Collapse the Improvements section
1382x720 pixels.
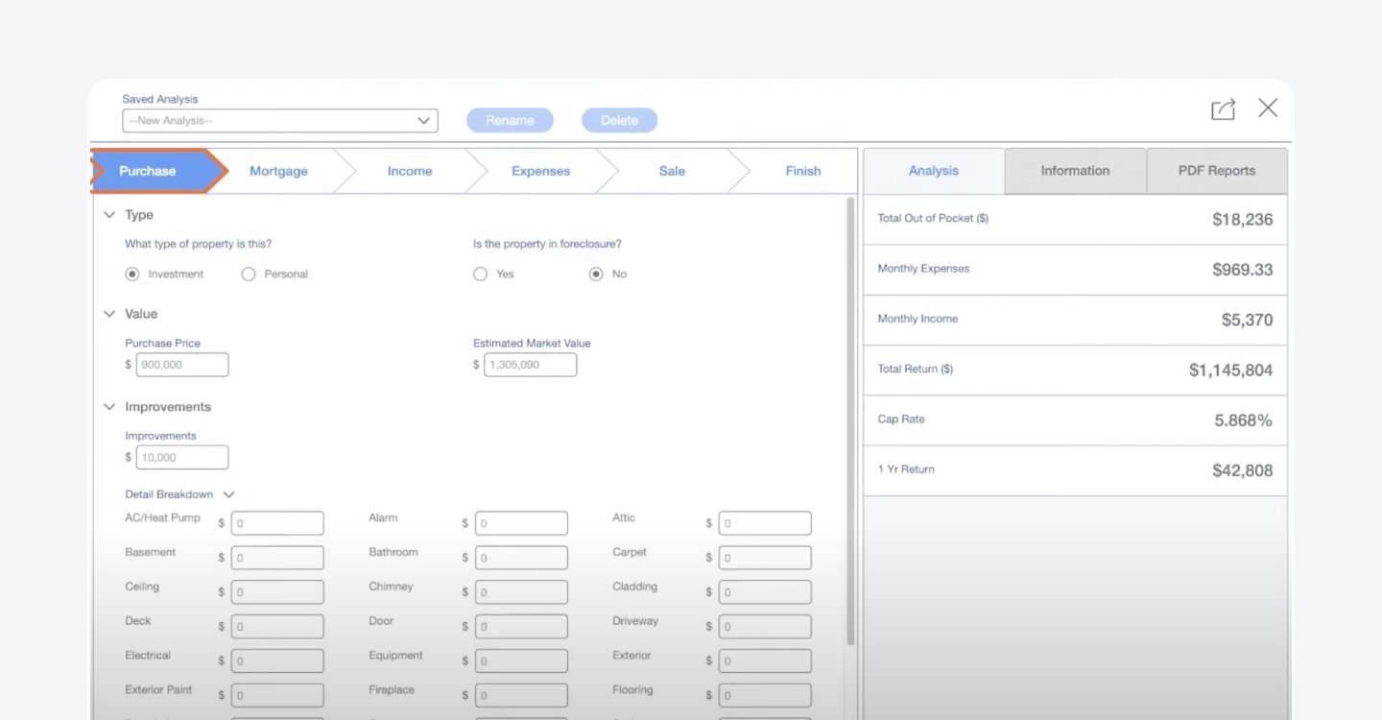tap(109, 406)
